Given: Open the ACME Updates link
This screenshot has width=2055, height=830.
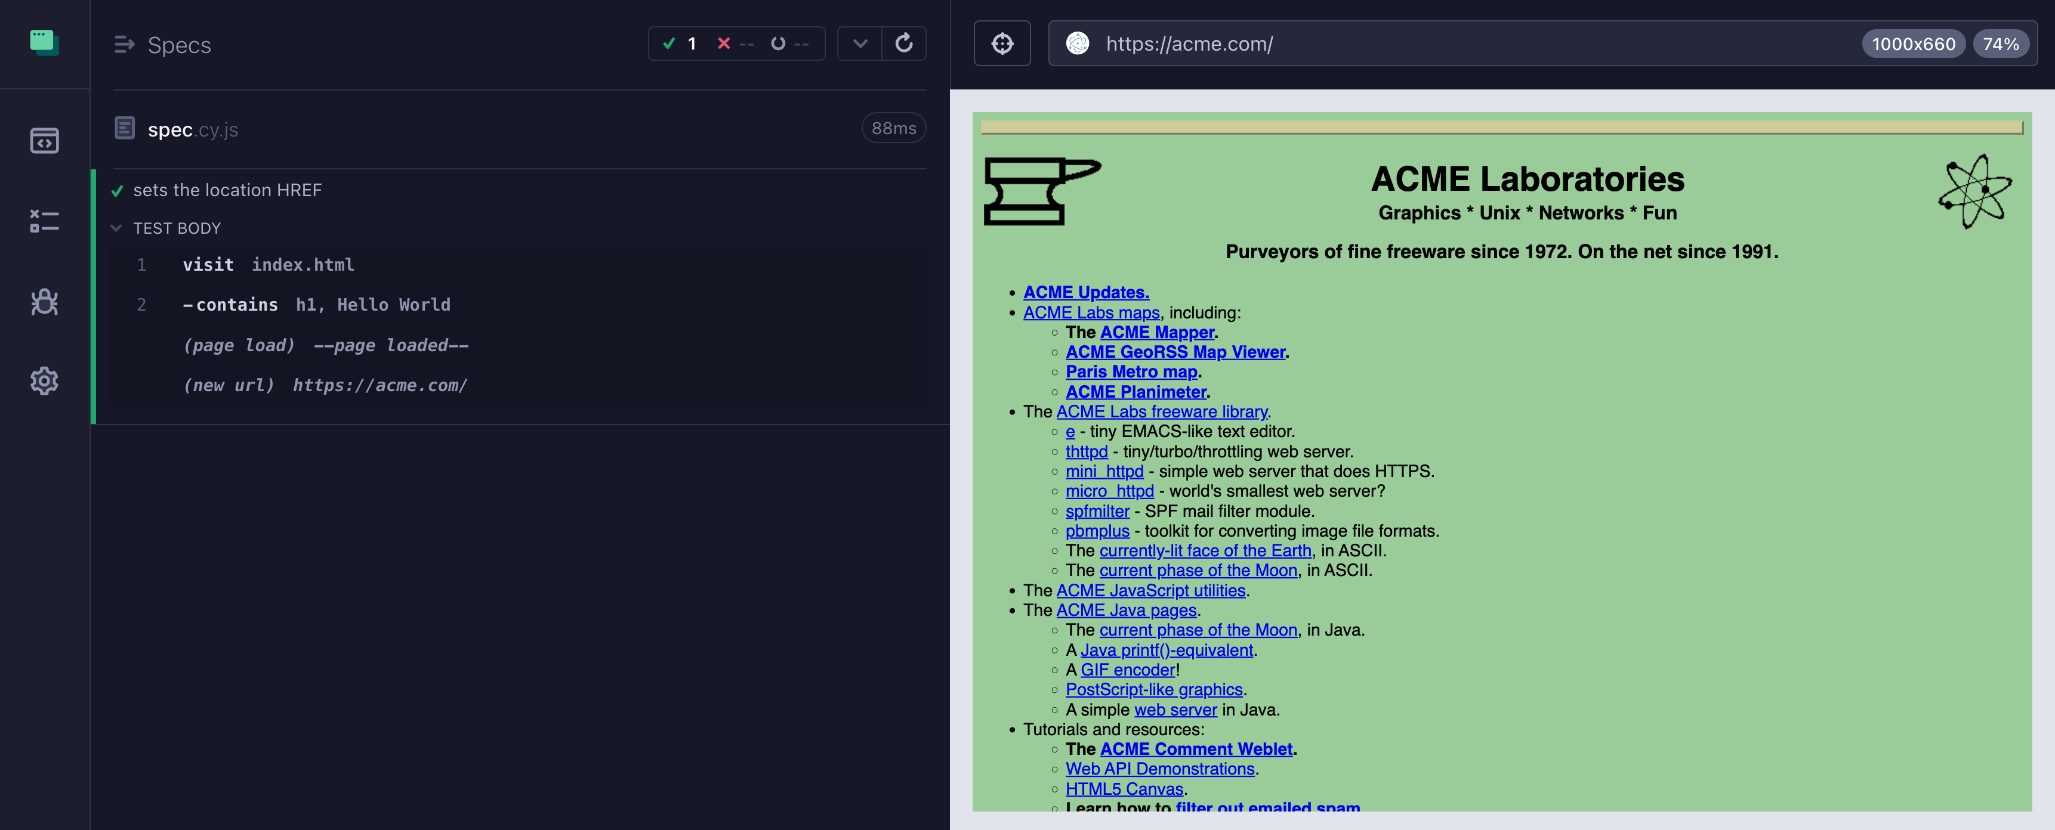Looking at the screenshot, I should 1086,293.
